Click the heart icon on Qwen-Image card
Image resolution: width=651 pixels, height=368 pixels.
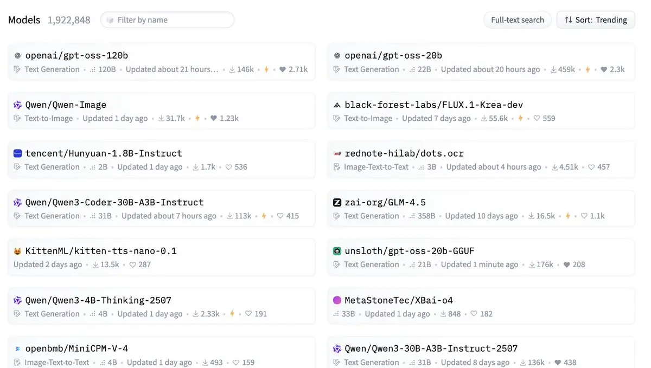pyautogui.click(x=214, y=118)
